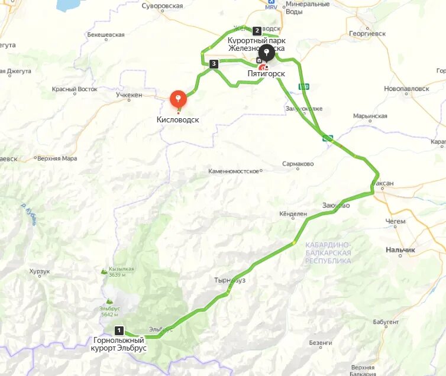
Task: Select route waypoint marker 3
Action: pyautogui.click(x=214, y=64)
